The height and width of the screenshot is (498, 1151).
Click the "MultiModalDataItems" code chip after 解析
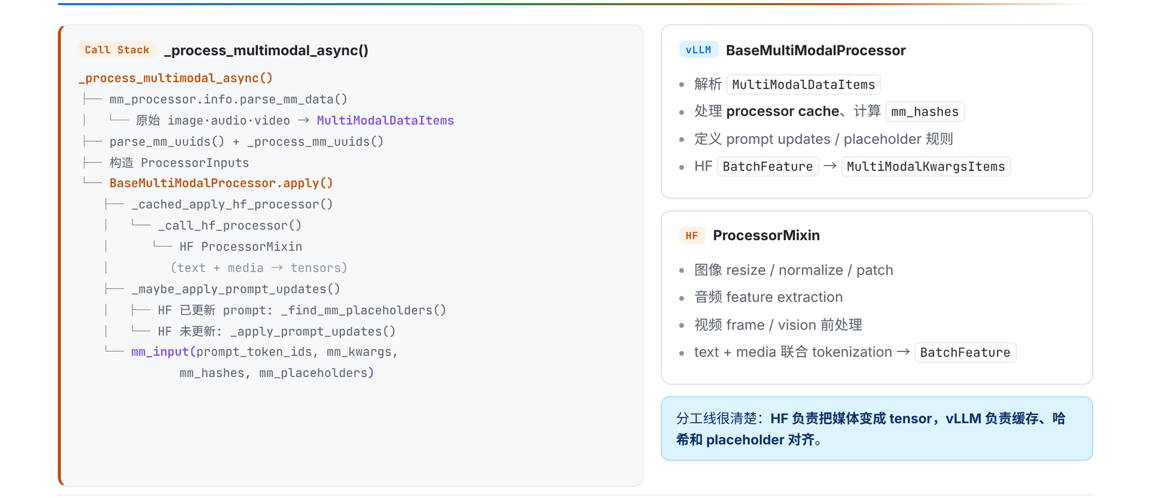[803, 84]
